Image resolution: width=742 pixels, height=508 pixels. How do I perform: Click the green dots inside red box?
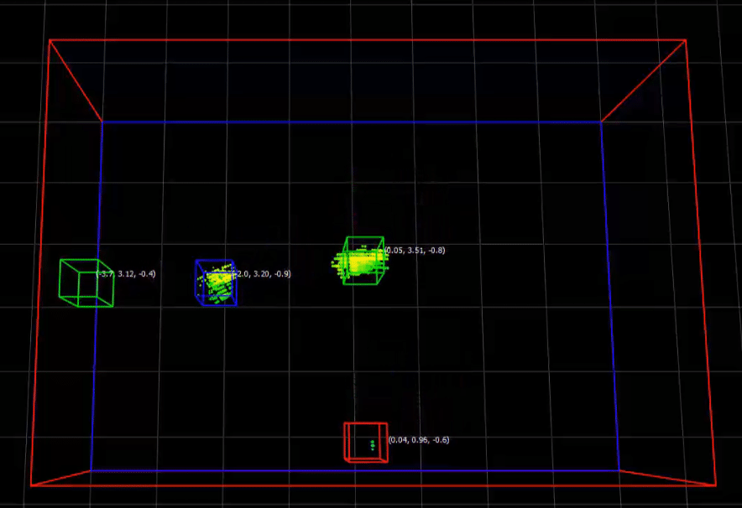click(372, 444)
